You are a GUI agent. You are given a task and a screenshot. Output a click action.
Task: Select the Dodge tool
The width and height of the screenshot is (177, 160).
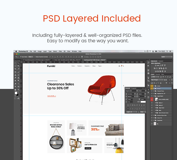click(x=18, y=81)
